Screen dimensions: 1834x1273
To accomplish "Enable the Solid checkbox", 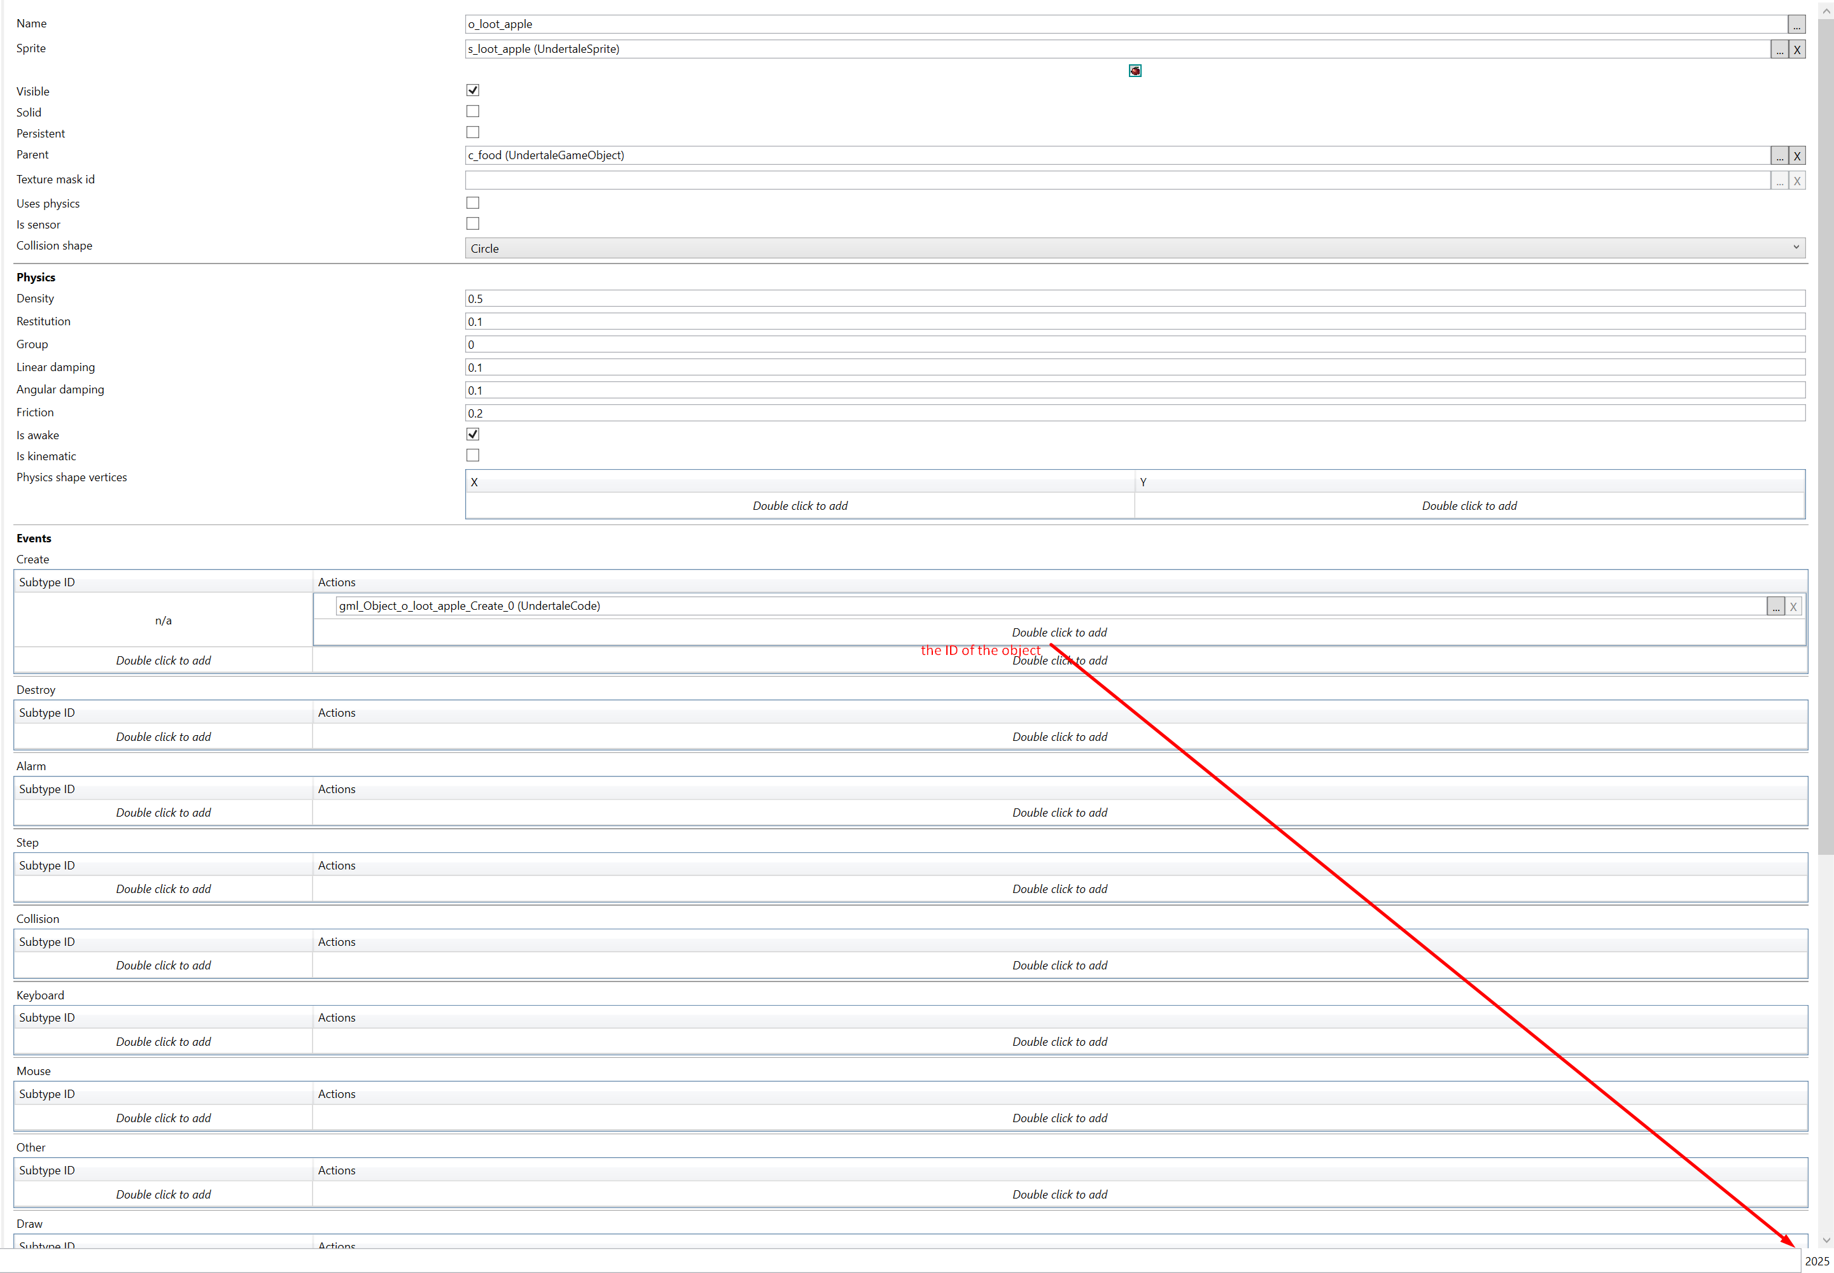I will (473, 111).
